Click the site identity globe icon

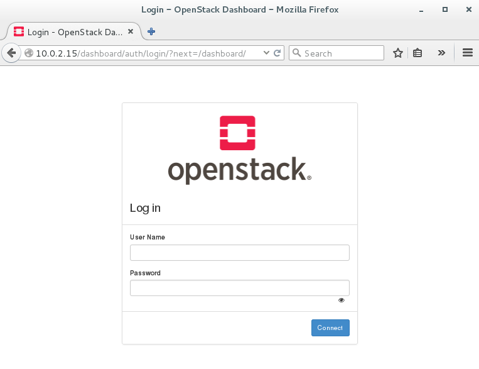pyautogui.click(x=29, y=53)
